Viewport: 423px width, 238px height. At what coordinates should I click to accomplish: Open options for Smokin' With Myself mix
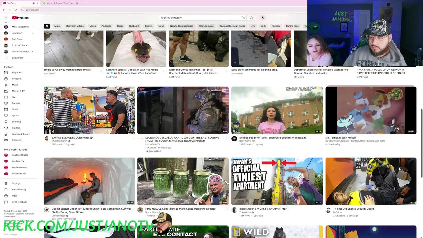click(415, 138)
